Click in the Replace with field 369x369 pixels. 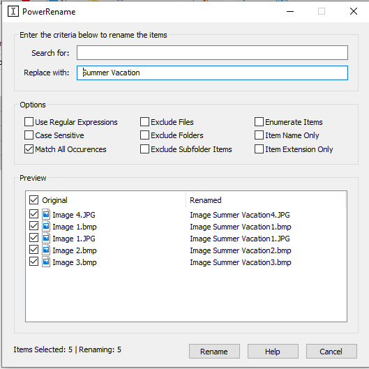coord(212,73)
